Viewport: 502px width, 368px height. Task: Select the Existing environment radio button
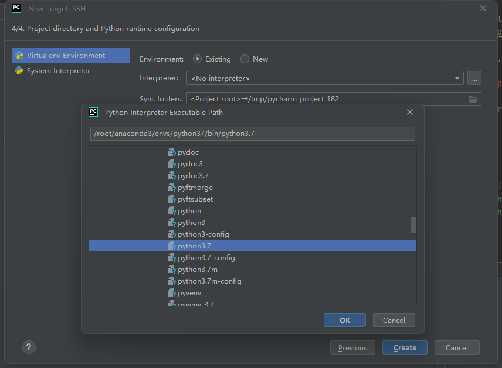(x=198, y=59)
